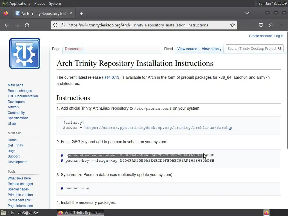288x216 pixels.
Task: Click Arch Trinity Reposit... taskbar button
Action: point(80,213)
